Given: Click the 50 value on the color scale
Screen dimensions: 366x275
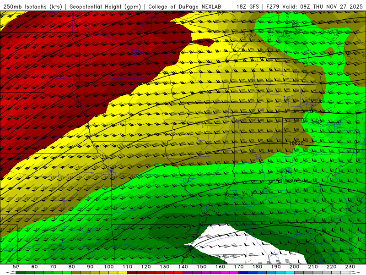Looking at the screenshot, I should [x=16, y=267].
